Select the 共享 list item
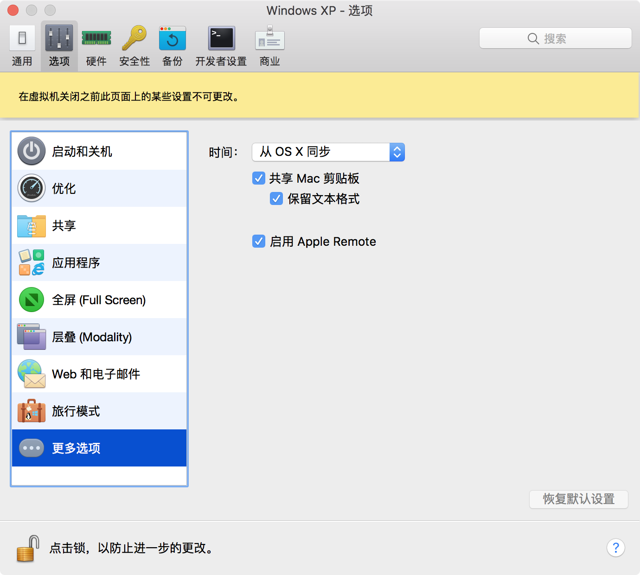640x575 pixels. [99, 225]
